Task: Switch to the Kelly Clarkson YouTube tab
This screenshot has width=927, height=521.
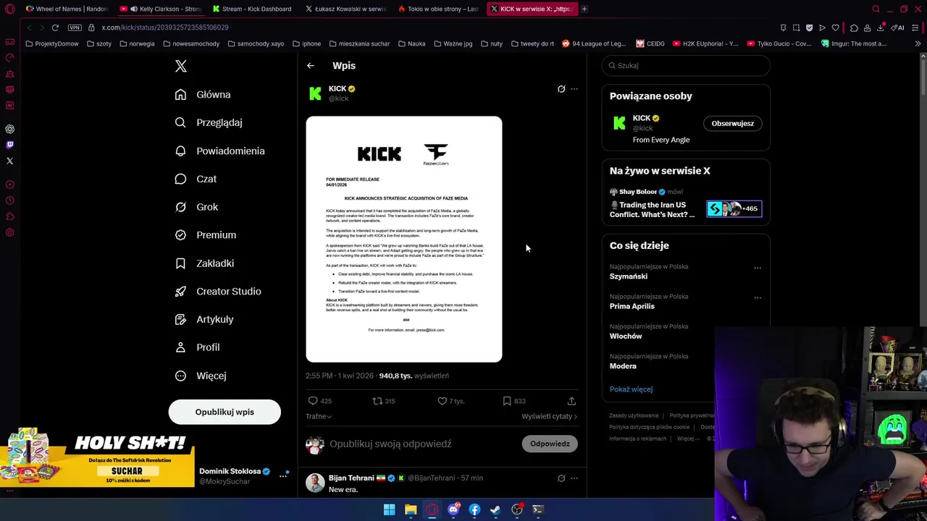Action: pyautogui.click(x=160, y=9)
